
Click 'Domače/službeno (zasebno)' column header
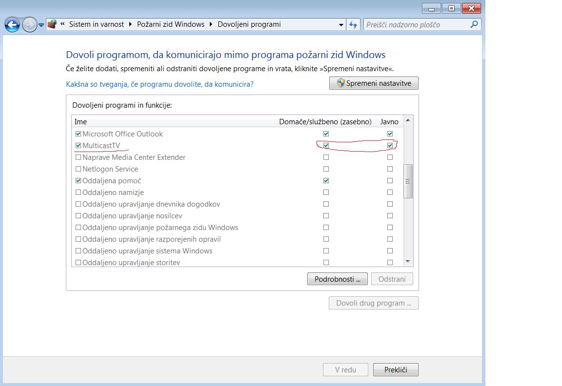tap(325, 122)
